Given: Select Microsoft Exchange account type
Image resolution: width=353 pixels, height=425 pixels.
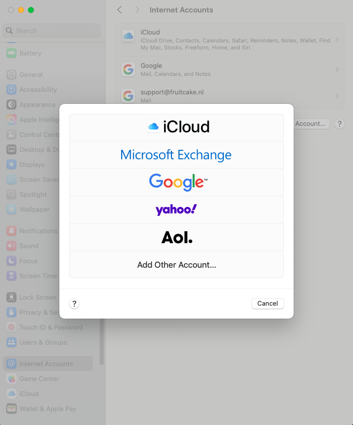Looking at the screenshot, I should 176,155.
